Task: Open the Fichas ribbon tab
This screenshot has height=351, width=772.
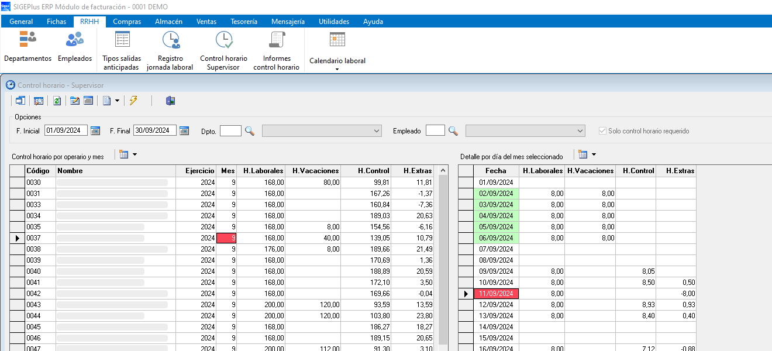Action: coord(57,22)
